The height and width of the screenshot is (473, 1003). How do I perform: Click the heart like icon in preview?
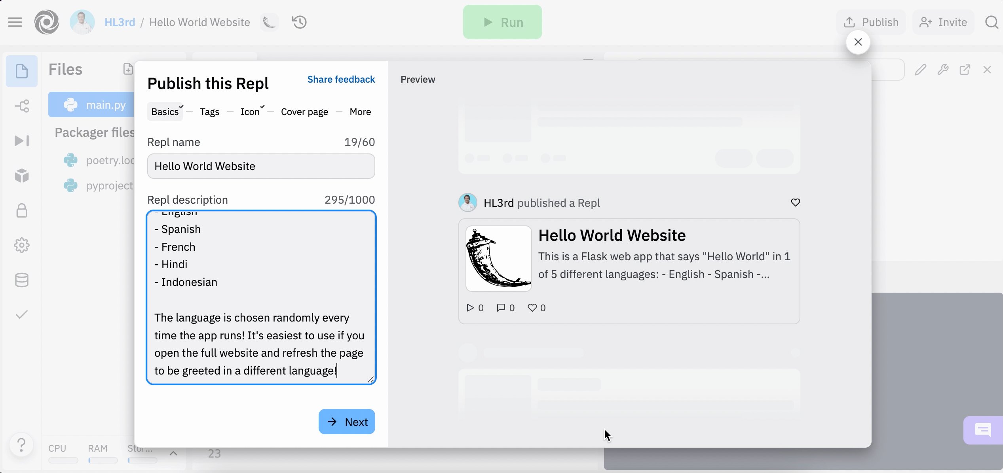795,202
